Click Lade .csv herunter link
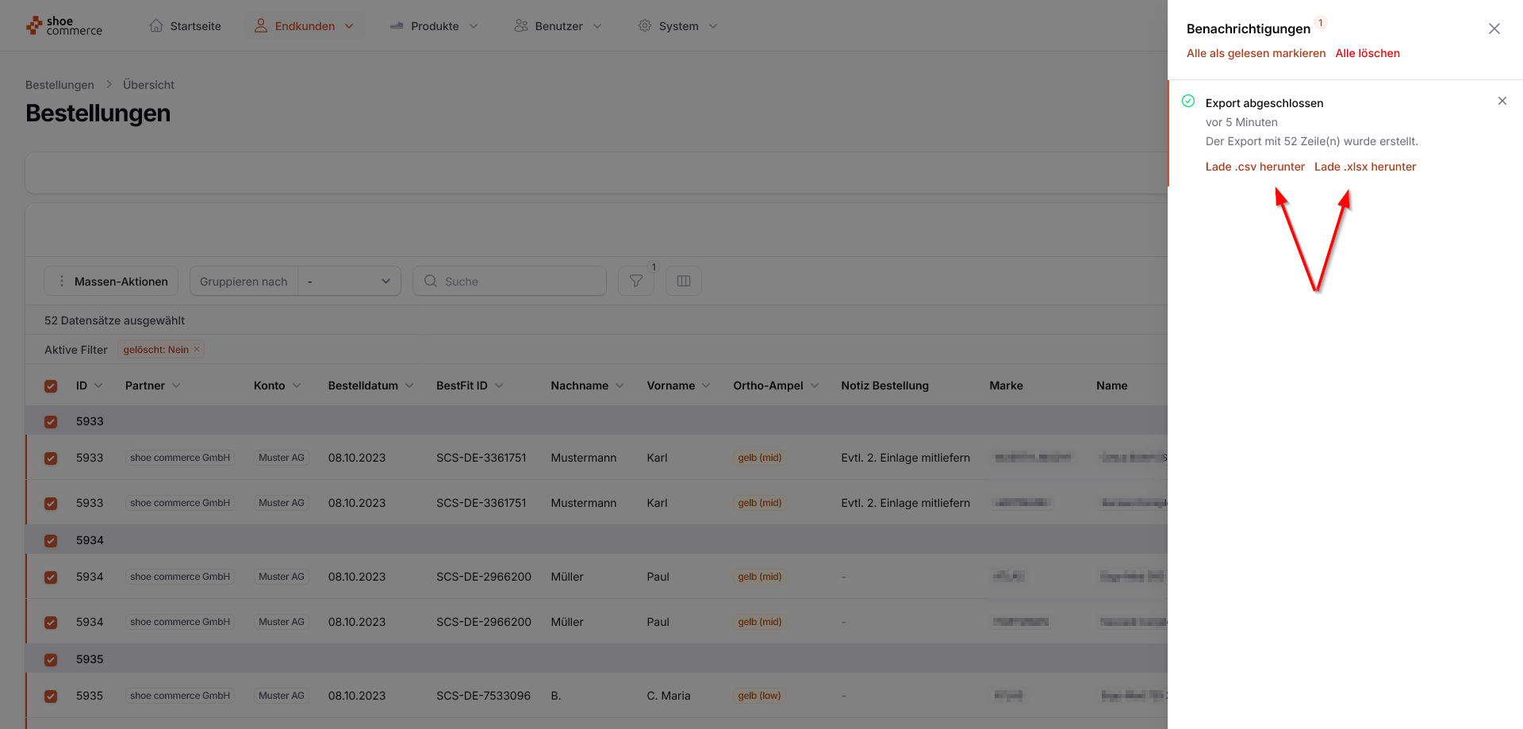 click(1255, 167)
